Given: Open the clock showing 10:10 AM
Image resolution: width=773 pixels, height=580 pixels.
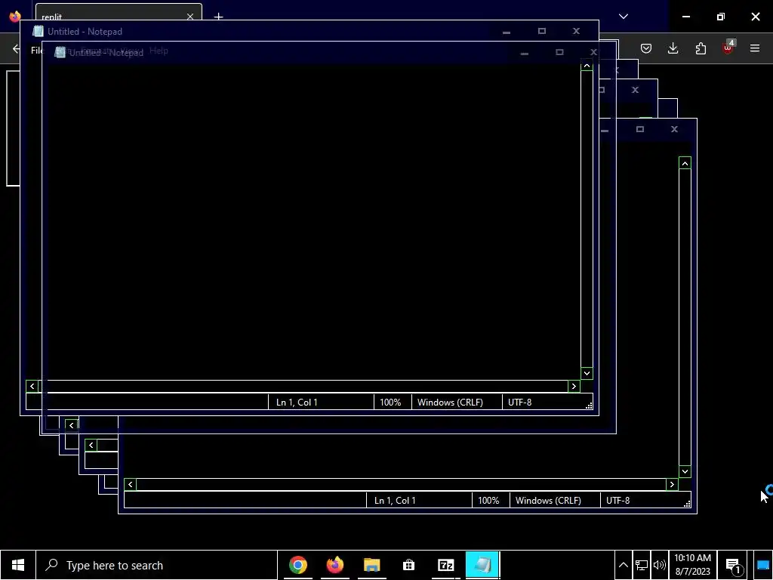Looking at the screenshot, I should tap(692, 565).
